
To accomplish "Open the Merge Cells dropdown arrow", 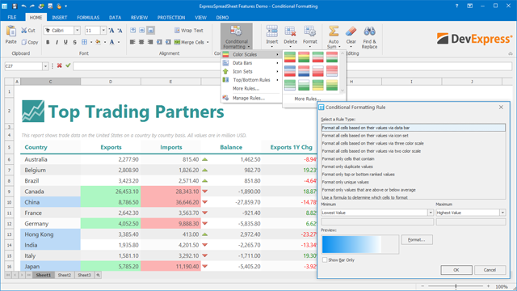I will tap(208, 42).
